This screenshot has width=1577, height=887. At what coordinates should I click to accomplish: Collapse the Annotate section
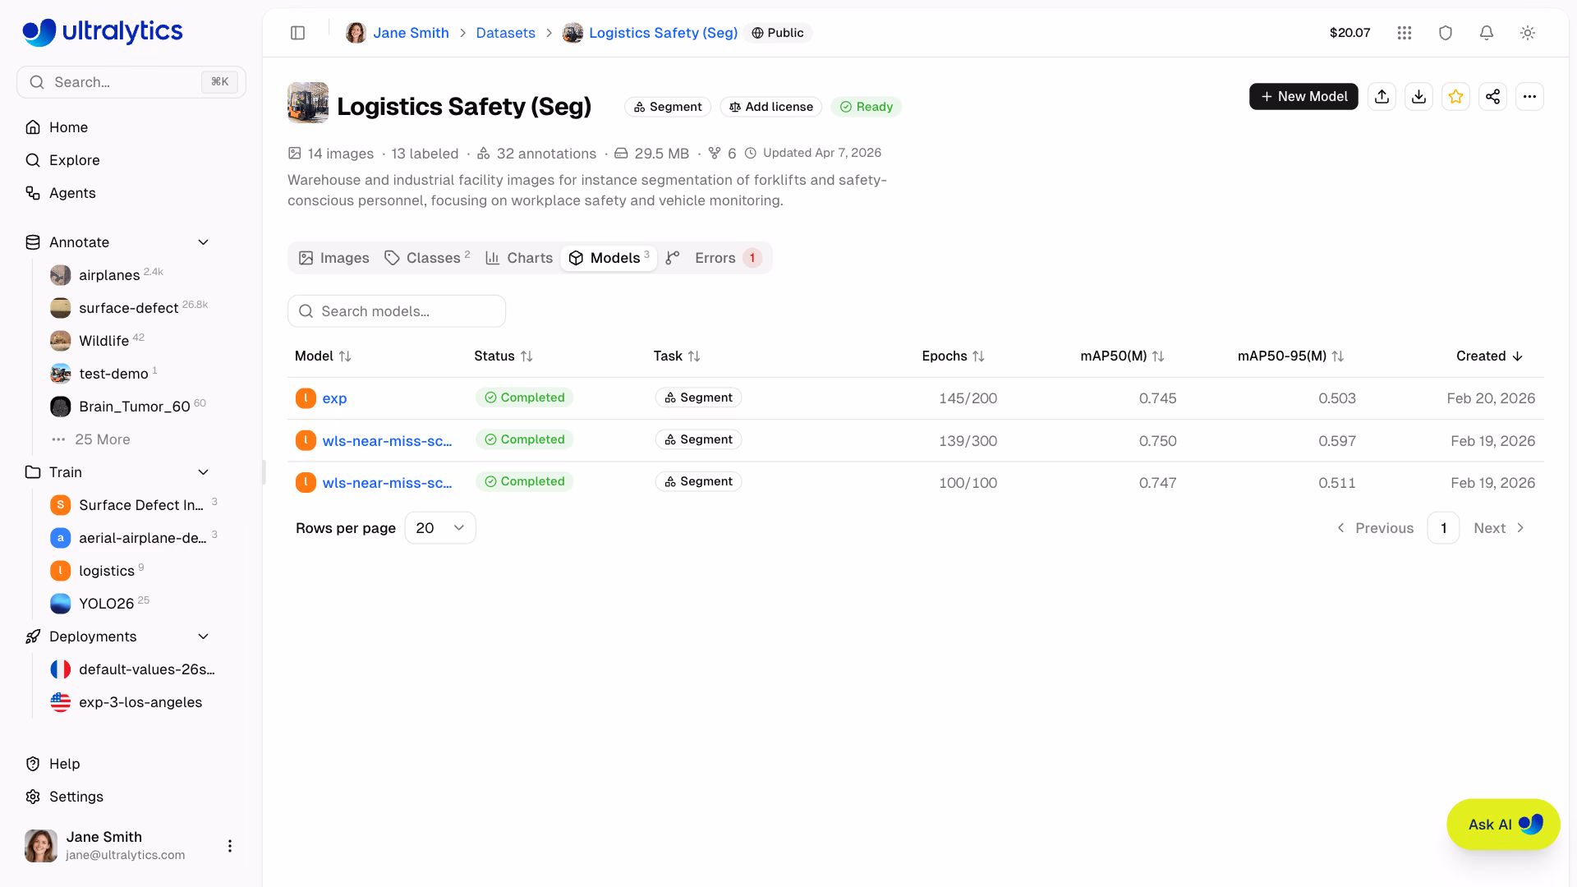pyautogui.click(x=204, y=242)
